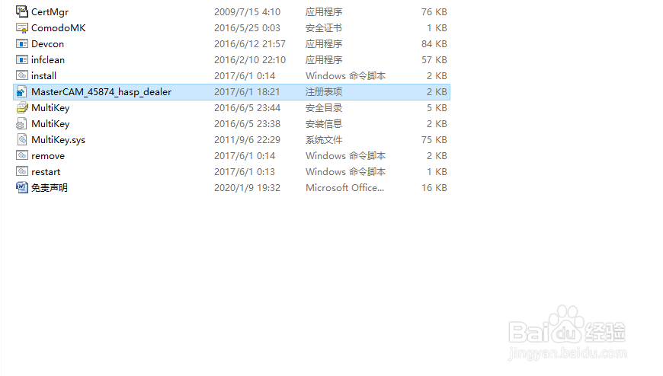Click date 2011/9/6 22:29

tap(247, 140)
